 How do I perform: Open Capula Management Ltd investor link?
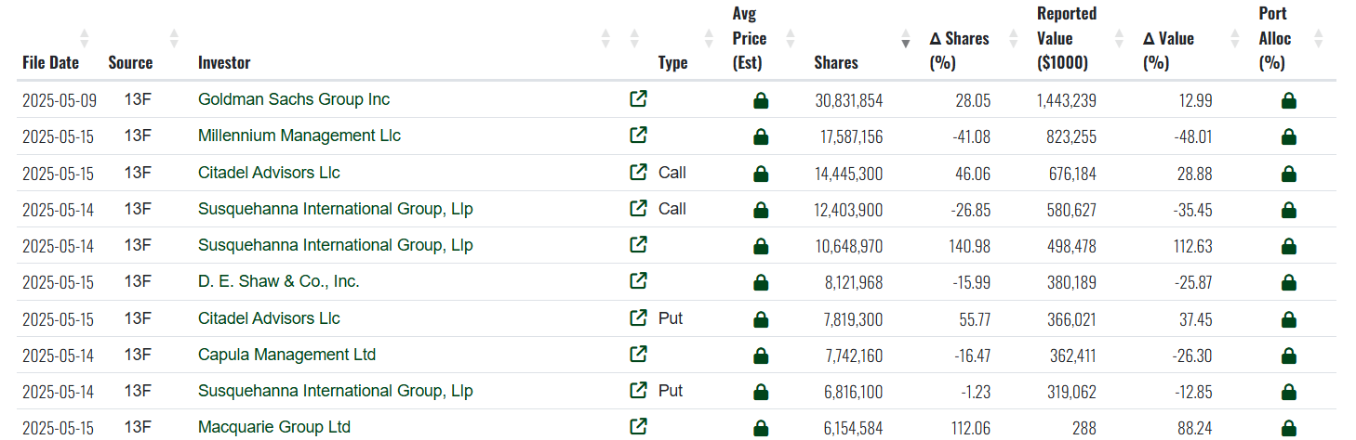tap(286, 355)
